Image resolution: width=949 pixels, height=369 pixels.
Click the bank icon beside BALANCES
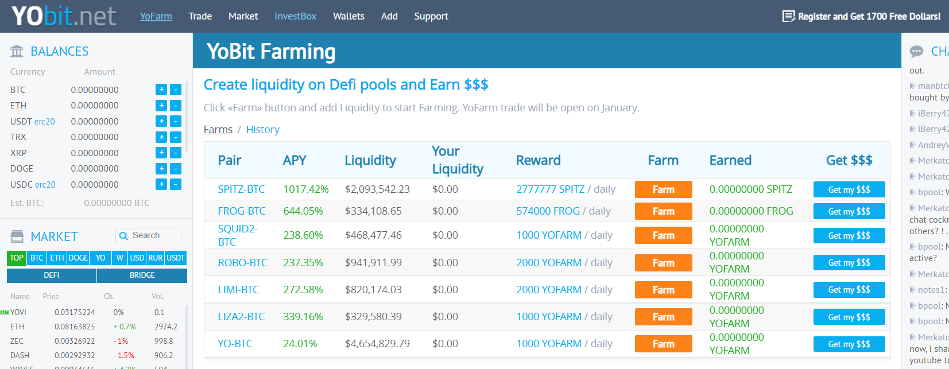click(17, 51)
